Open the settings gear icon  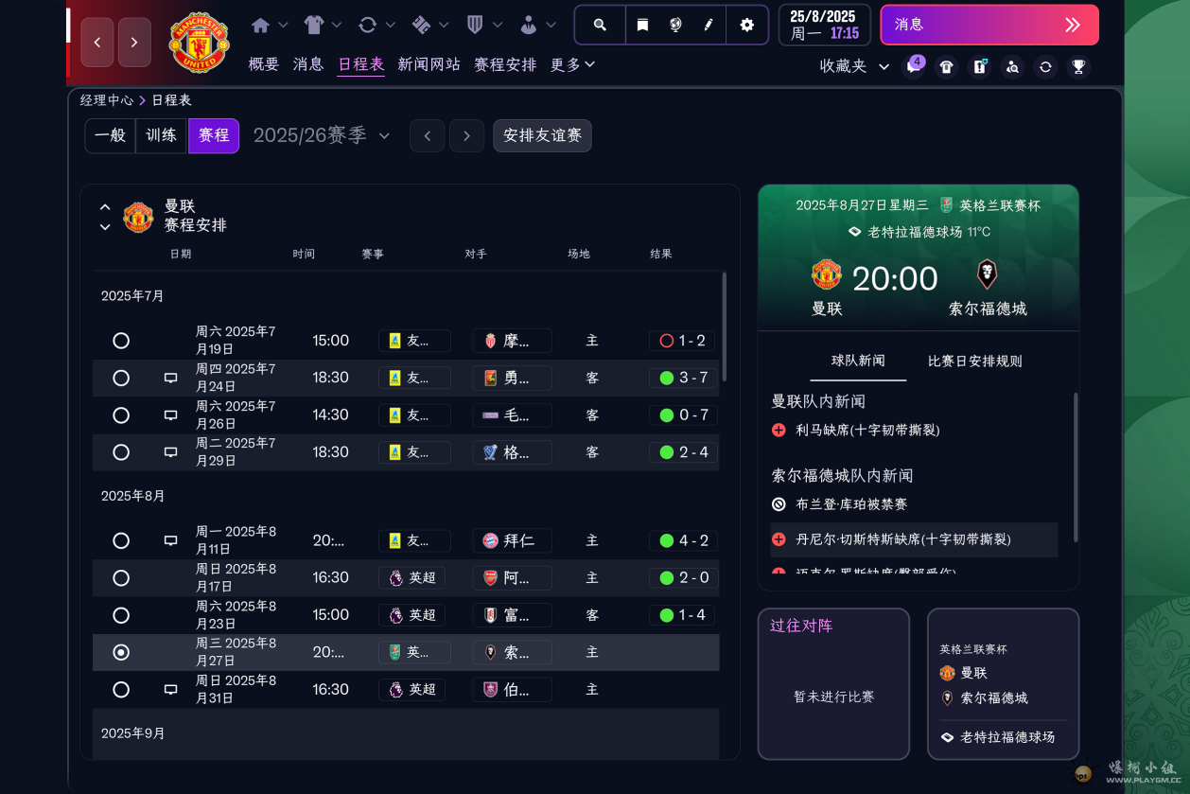745,25
